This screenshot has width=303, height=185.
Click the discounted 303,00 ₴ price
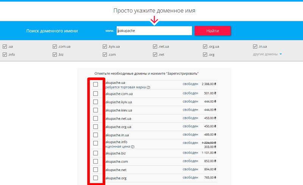point(210,147)
